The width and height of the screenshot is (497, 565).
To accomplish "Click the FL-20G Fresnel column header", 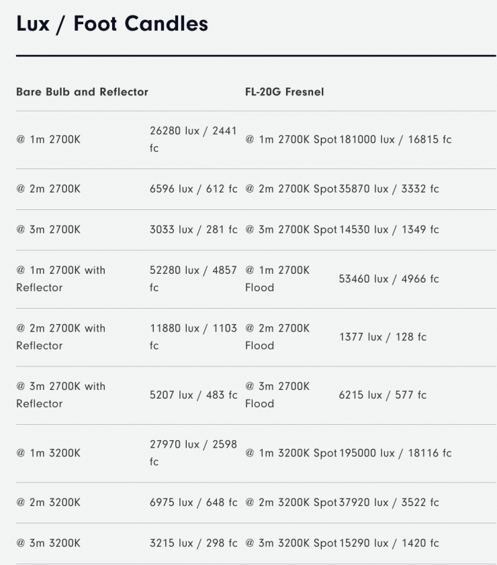I will coord(284,92).
